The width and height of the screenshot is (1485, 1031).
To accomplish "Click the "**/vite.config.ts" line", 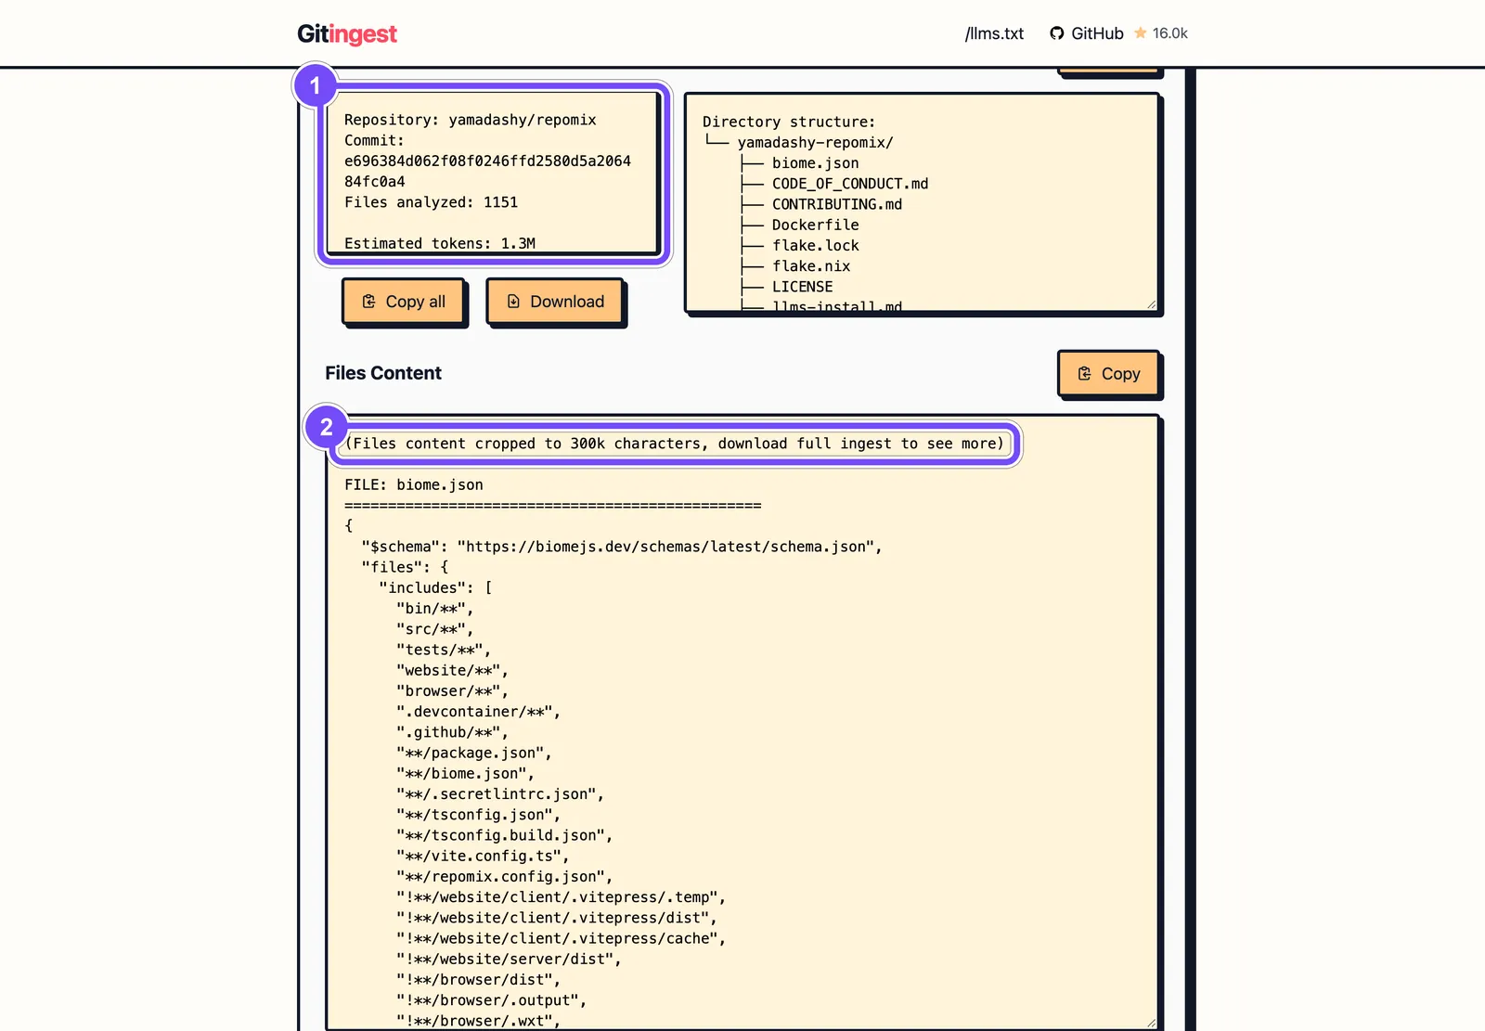I will 483,856.
